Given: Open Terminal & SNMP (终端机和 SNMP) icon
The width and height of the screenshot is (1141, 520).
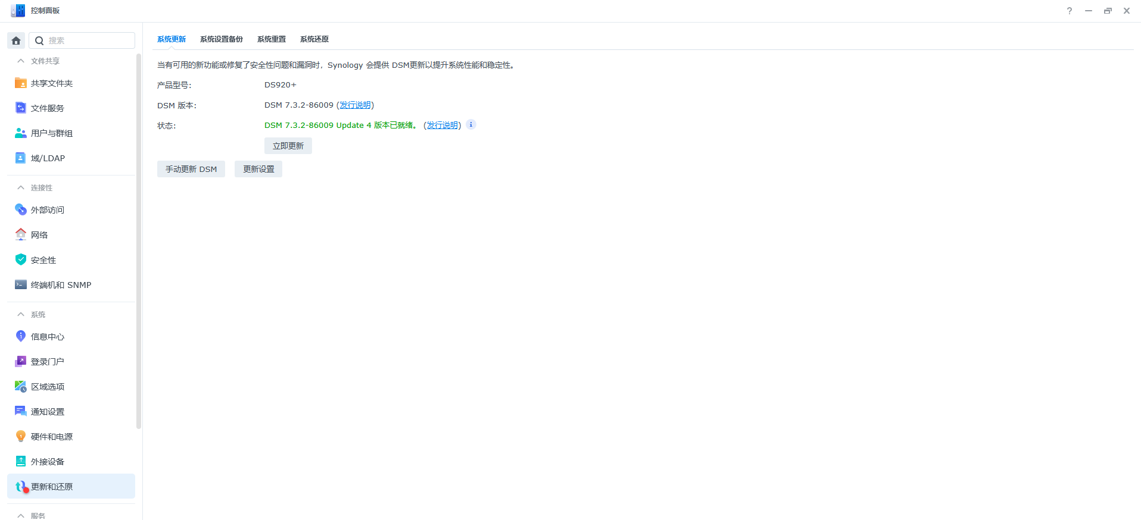Looking at the screenshot, I should (20, 284).
